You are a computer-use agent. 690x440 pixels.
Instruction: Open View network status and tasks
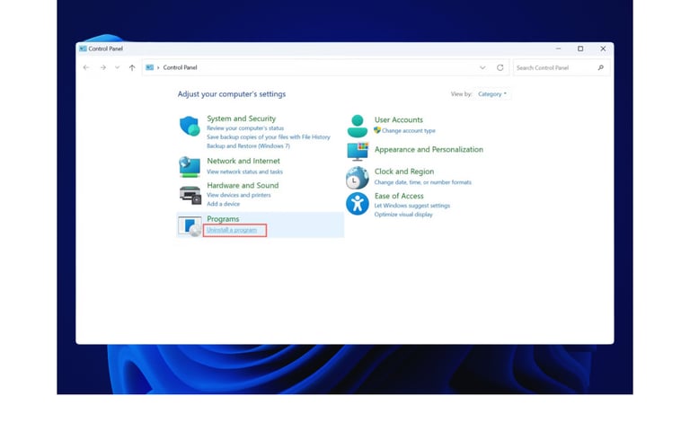tap(244, 172)
